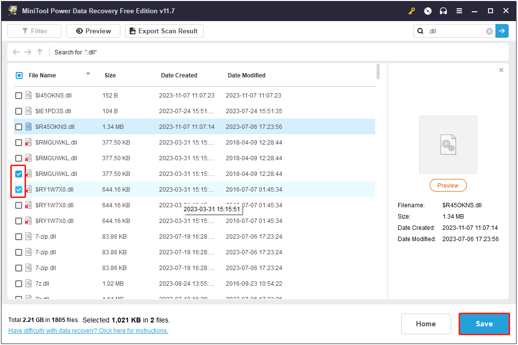Check the $I45OKNS.dll file checkbox

coord(19,95)
